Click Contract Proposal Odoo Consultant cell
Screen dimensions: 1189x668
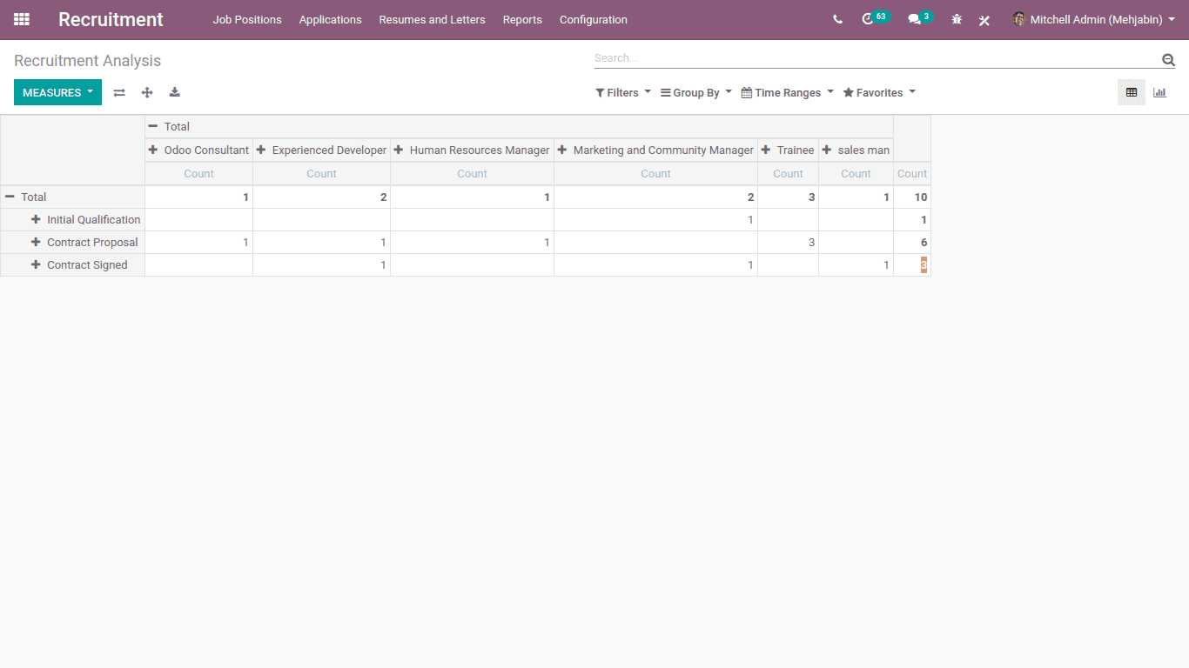coord(198,242)
